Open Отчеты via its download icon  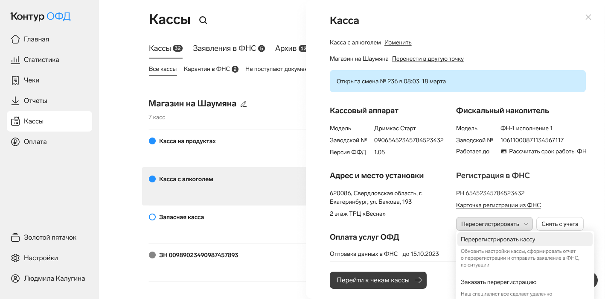(x=15, y=101)
